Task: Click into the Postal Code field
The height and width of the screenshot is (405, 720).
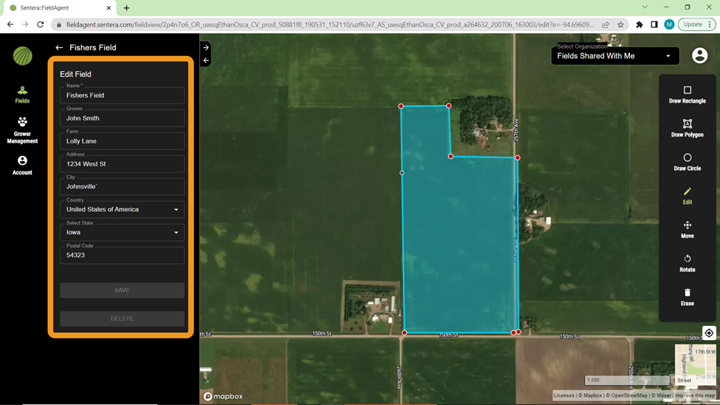Action: [x=122, y=255]
